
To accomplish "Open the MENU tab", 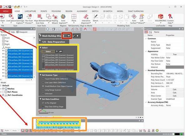I will click(6, 11).
